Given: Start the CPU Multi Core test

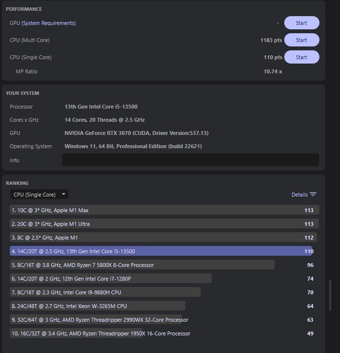Looking at the screenshot, I should pos(301,40).
